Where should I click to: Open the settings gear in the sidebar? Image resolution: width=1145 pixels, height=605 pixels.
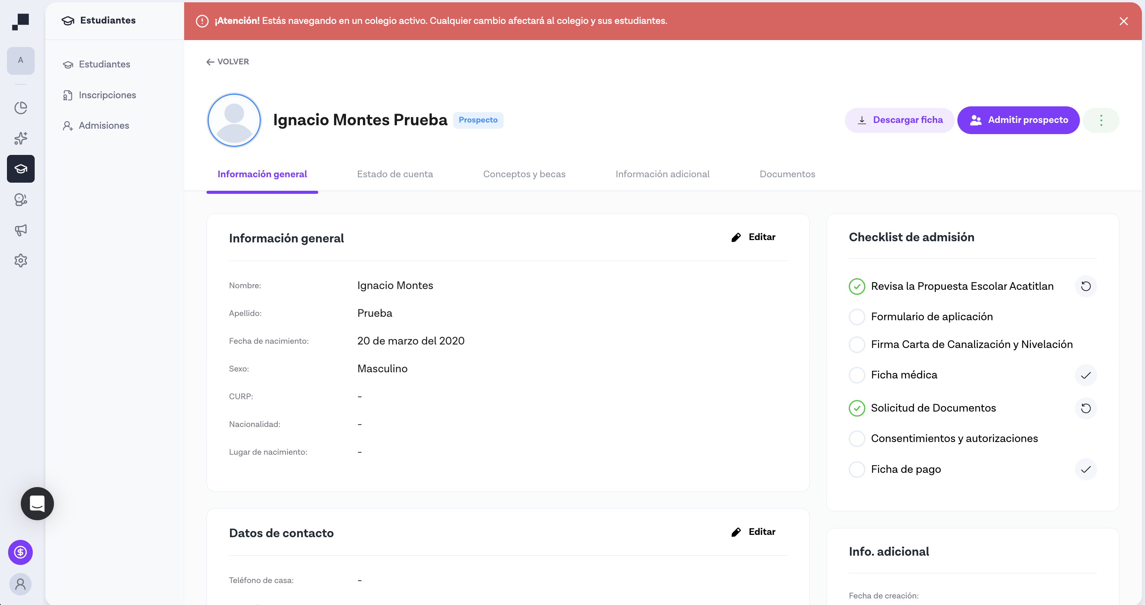coord(20,260)
